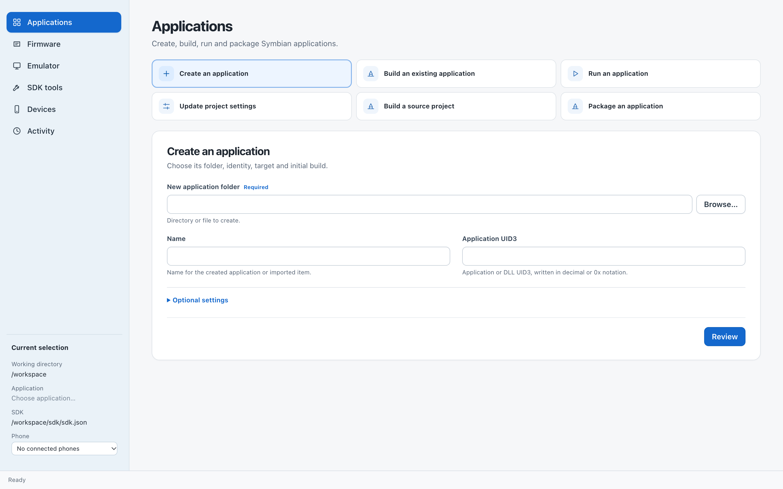Click the Firmware icon in sidebar
This screenshot has height=489, width=783.
point(17,44)
